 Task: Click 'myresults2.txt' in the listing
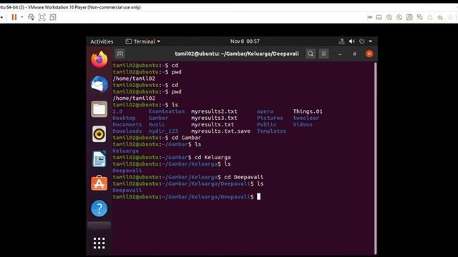click(x=214, y=111)
